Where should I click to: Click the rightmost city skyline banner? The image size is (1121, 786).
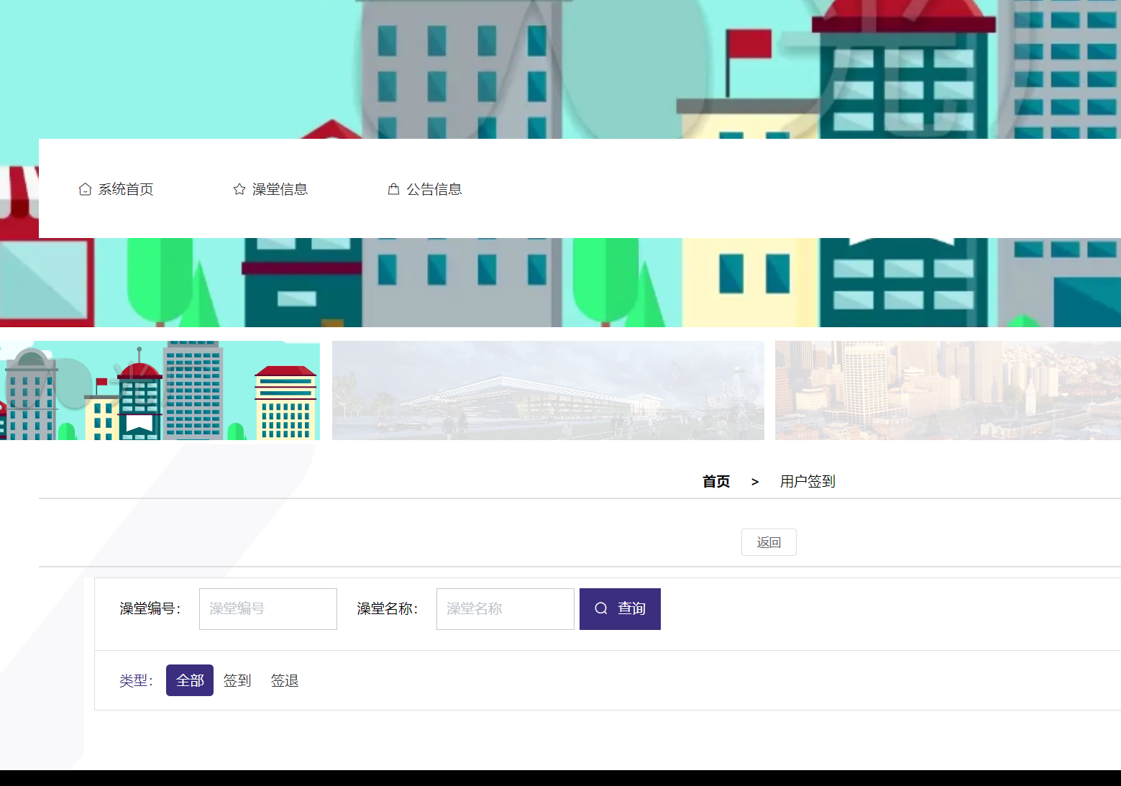coord(948,390)
